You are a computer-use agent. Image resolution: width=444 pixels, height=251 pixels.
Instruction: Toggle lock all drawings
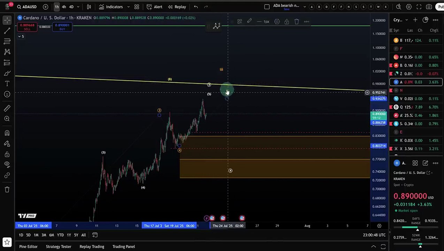click(7, 154)
